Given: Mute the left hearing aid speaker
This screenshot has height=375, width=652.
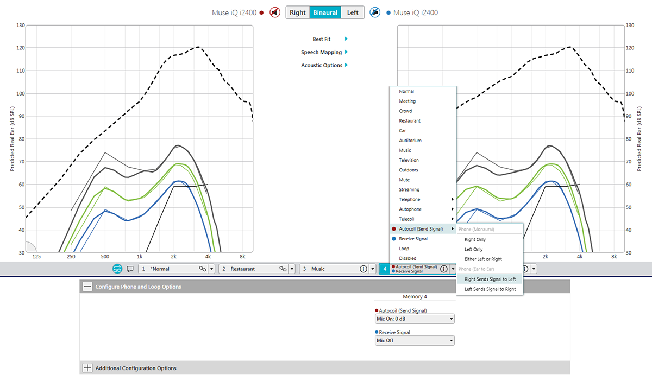Looking at the screenshot, I should click(x=375, y=12).
